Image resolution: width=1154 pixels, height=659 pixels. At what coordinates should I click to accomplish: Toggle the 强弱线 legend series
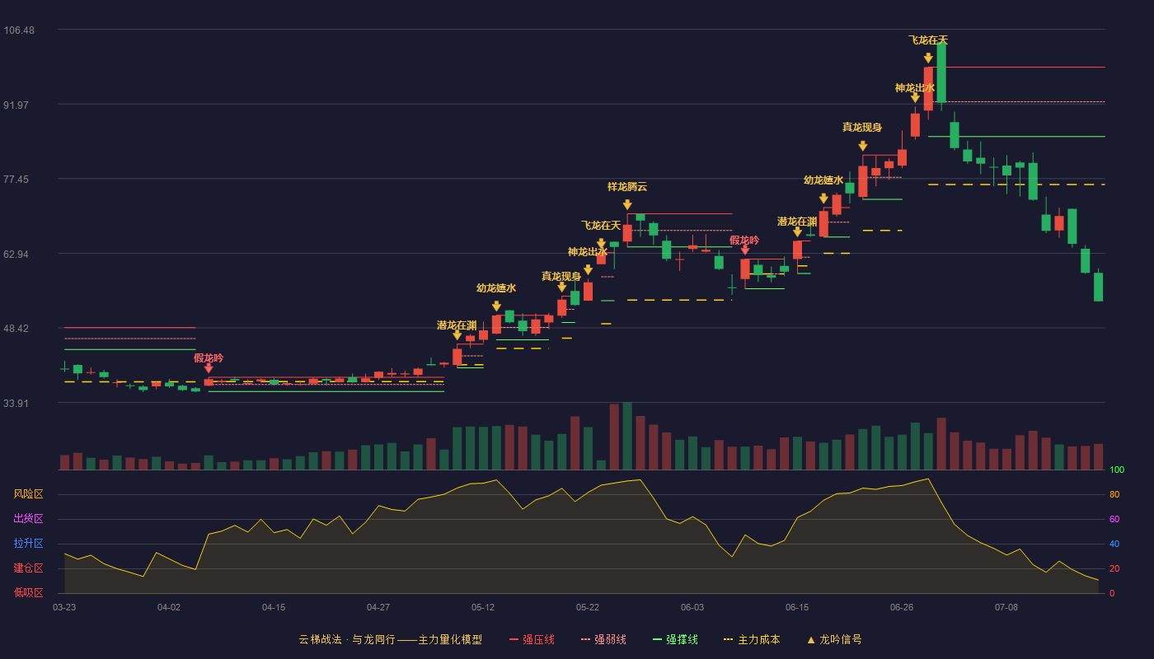pos(603,639)
